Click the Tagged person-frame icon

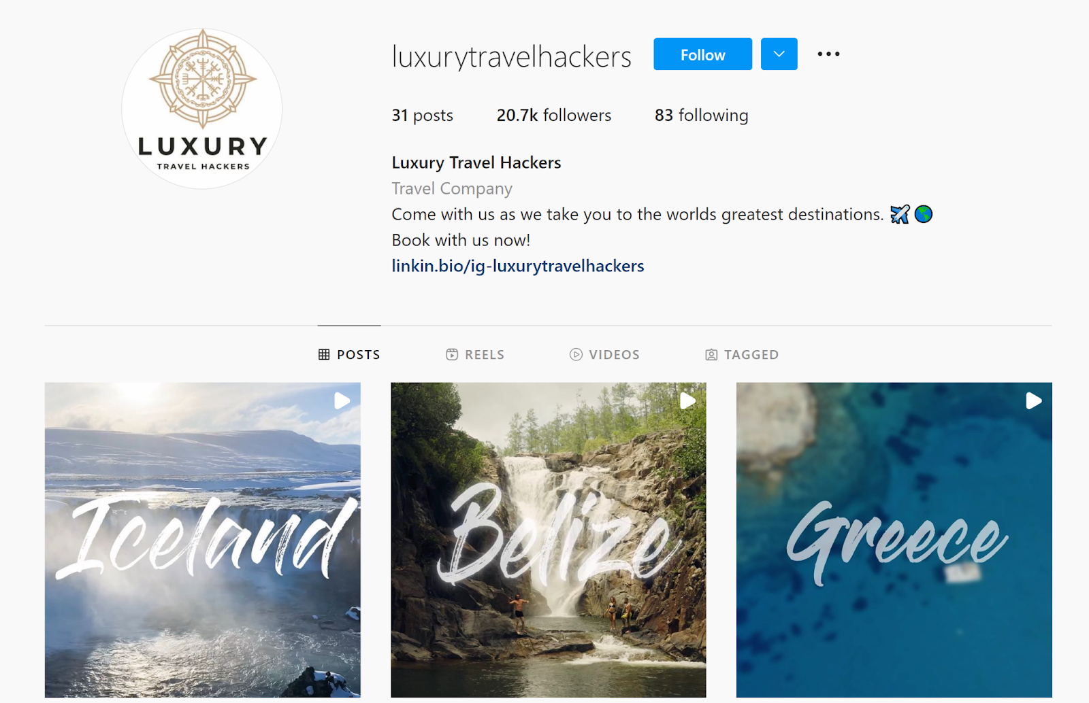[x=711, y=354]
